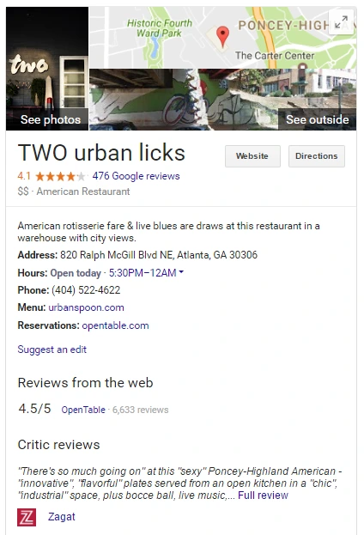Open See photos thumbnail

click(47, 69)
